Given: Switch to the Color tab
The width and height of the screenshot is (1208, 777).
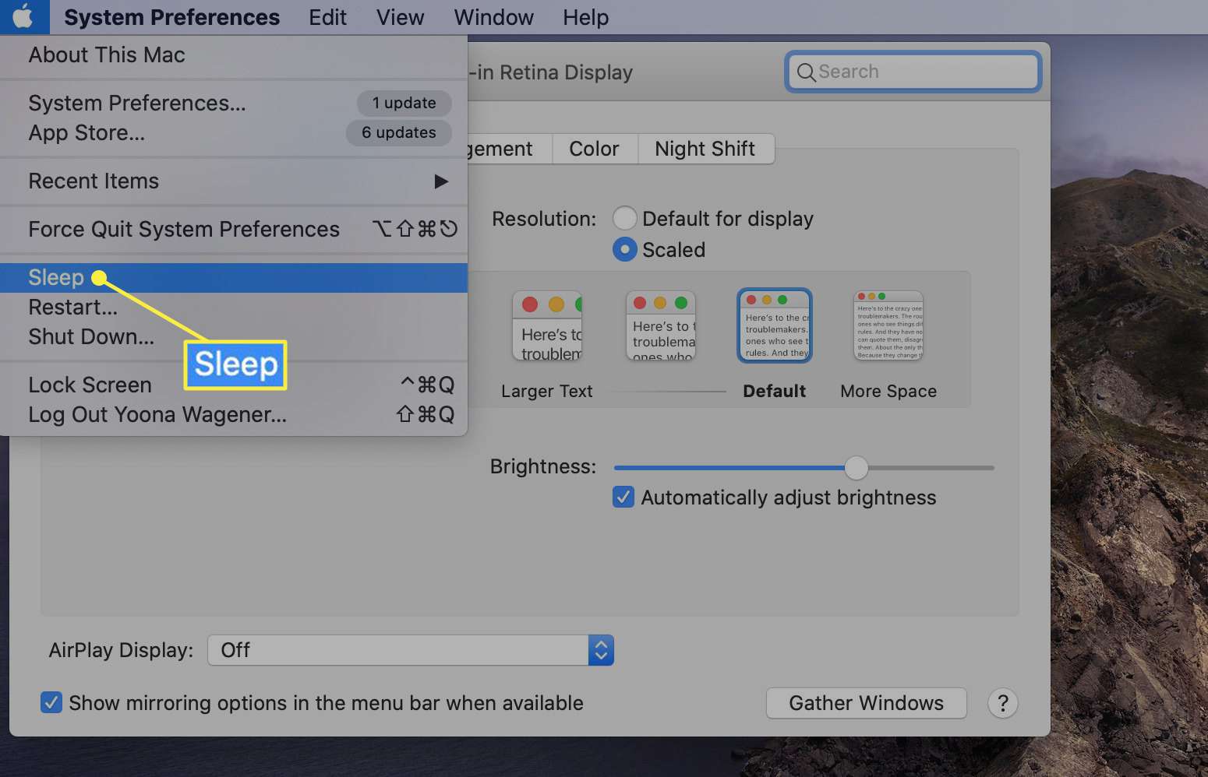Looking at the screenshot, I should pos(594,149).
